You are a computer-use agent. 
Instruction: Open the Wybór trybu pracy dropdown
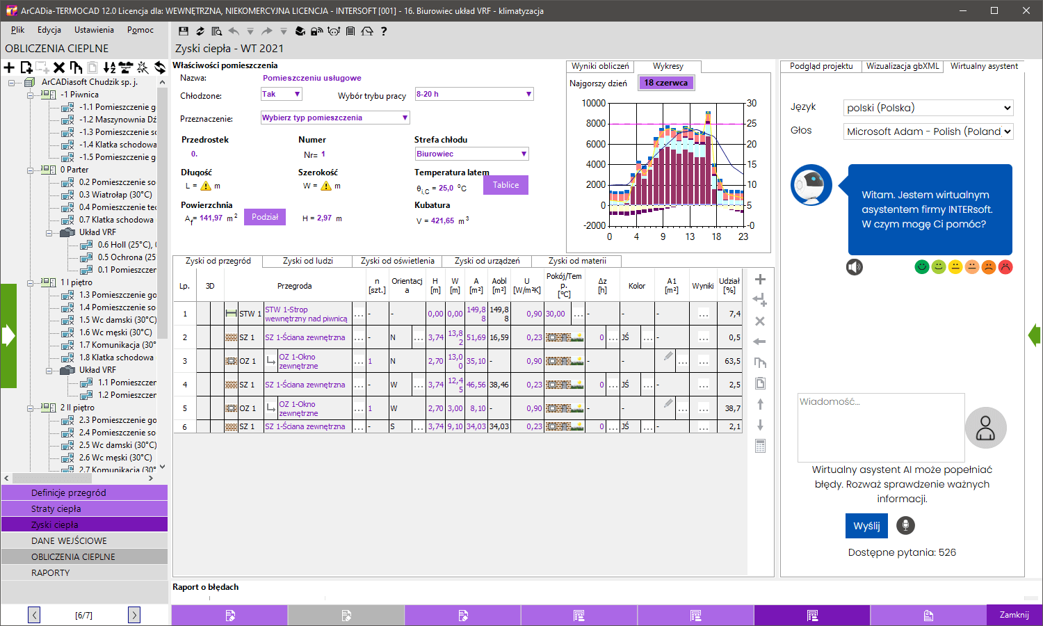point(528,94)
